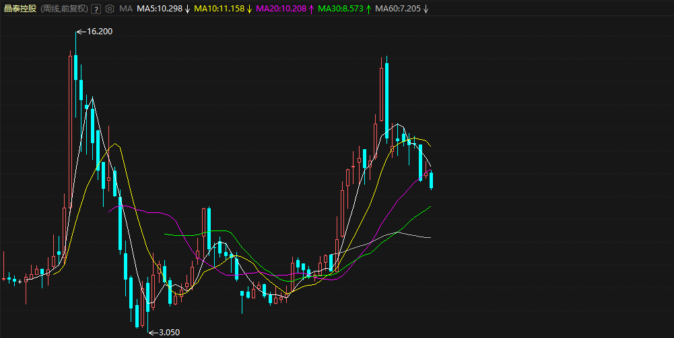
Task: Click the 3.050 low price marker
Action: 165,333
